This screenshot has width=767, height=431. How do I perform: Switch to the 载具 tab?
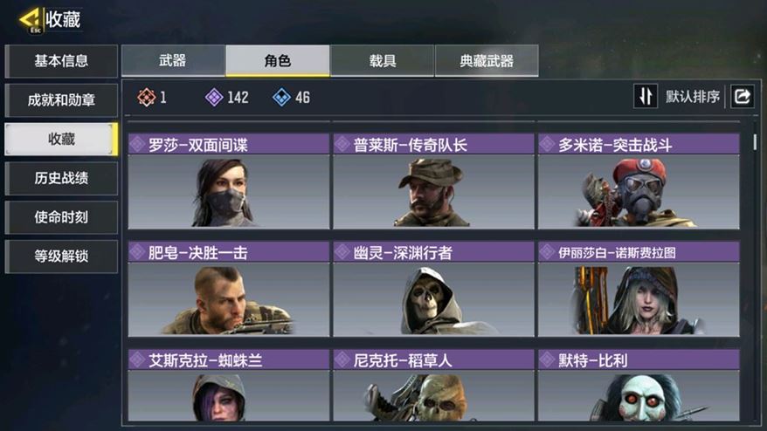coord(382,60)
